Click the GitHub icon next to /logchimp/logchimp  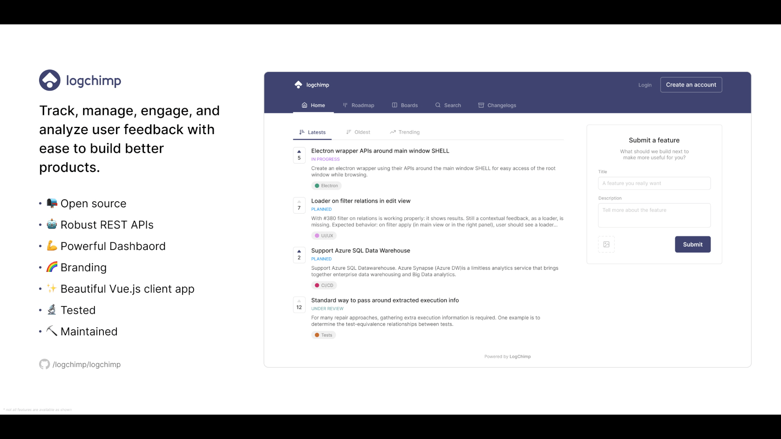(44, 364)
